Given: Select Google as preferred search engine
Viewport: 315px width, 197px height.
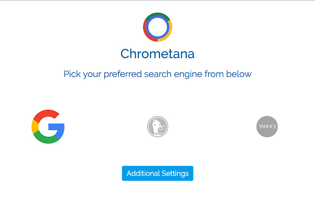Looking at the screenshot, I should [48, 127].
